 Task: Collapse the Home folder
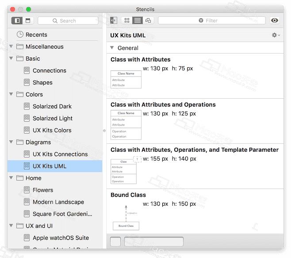pyautogui.click(x=11, y=178)
